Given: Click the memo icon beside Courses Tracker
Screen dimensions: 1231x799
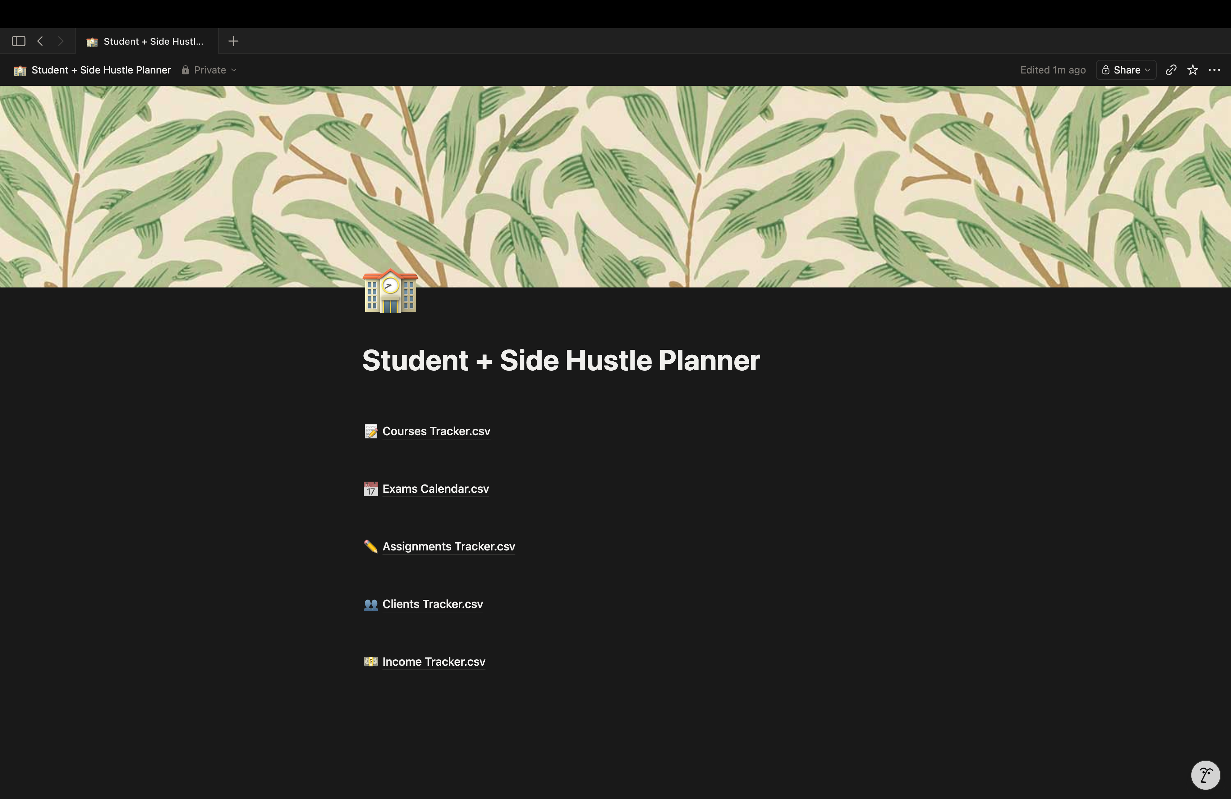Looking at the screenshot, I should pyautogui.click(x=371, y=431).
